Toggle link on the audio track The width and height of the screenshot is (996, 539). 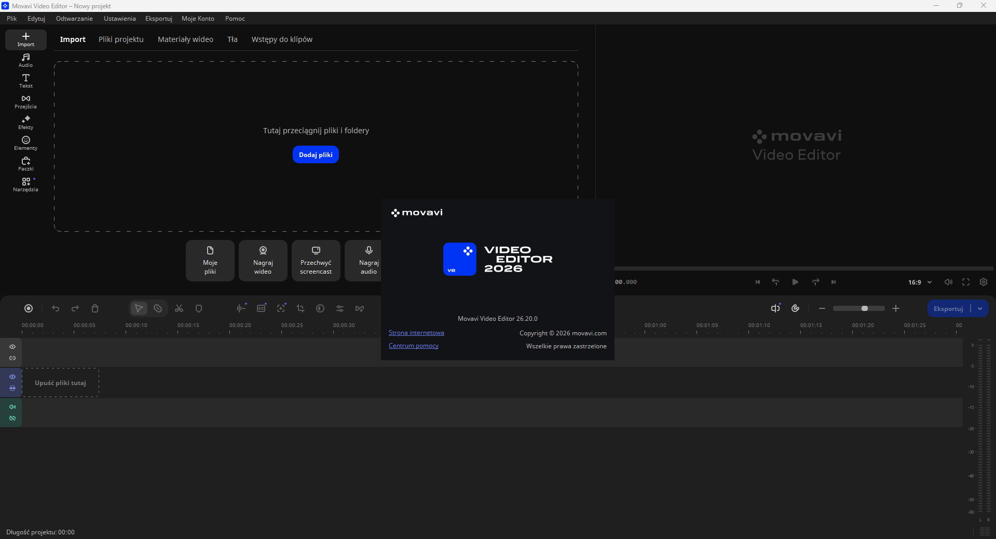coord(12,418)
